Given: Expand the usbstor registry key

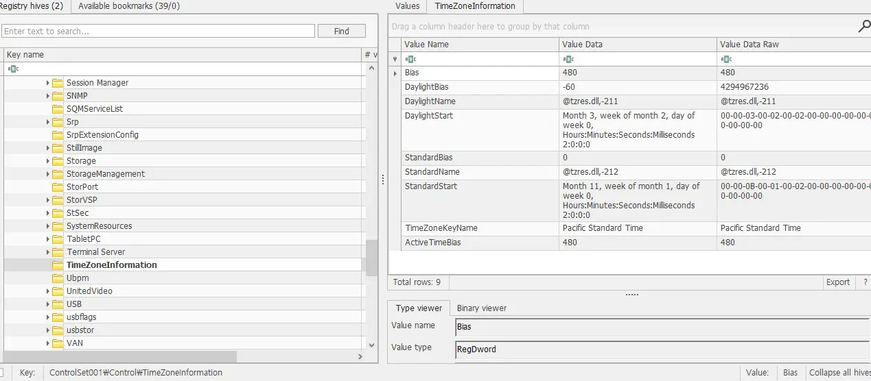Looking at the screenshot, I should [48, 330].
